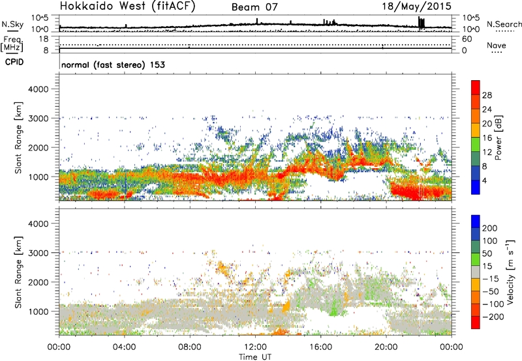Click the blue bottom segment of power colorbar
The height and width of the screenshot is (361, 522).
pos(476,187)
